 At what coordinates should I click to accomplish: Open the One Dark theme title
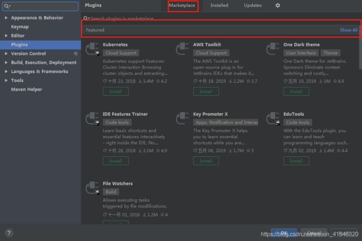301,45
